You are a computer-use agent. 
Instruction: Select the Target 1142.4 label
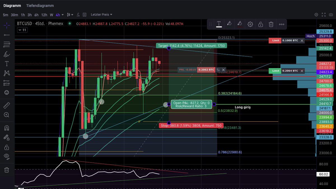pyautogui.click(x=192, y=46)
